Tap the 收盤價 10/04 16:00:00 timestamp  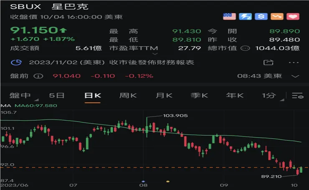(66, 17)
